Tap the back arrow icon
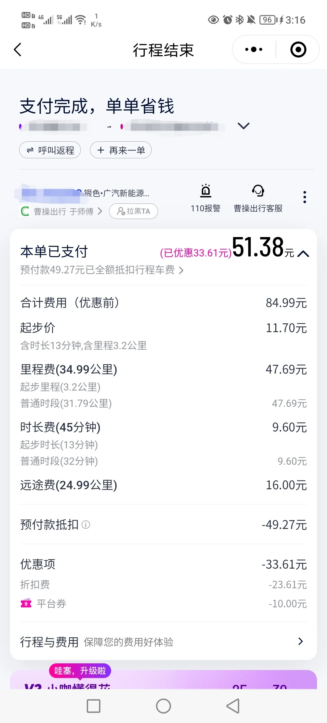The width and height of the screenshot is (327, 723). point(18,50)
